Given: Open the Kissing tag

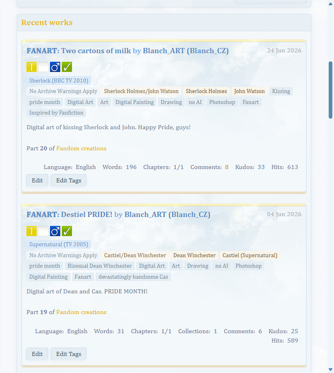Looking at the screenshot, I should (281, 91).
